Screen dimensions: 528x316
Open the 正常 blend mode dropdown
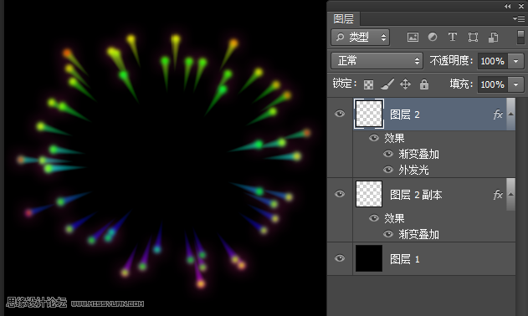[x=377, y=61]
